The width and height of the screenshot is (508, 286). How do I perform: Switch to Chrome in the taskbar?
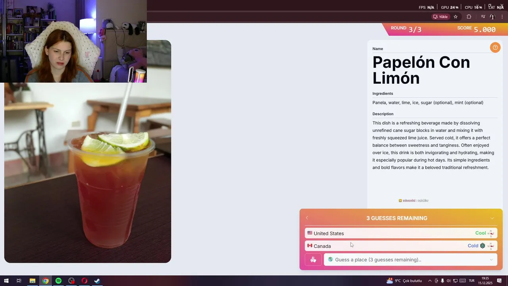46,281
